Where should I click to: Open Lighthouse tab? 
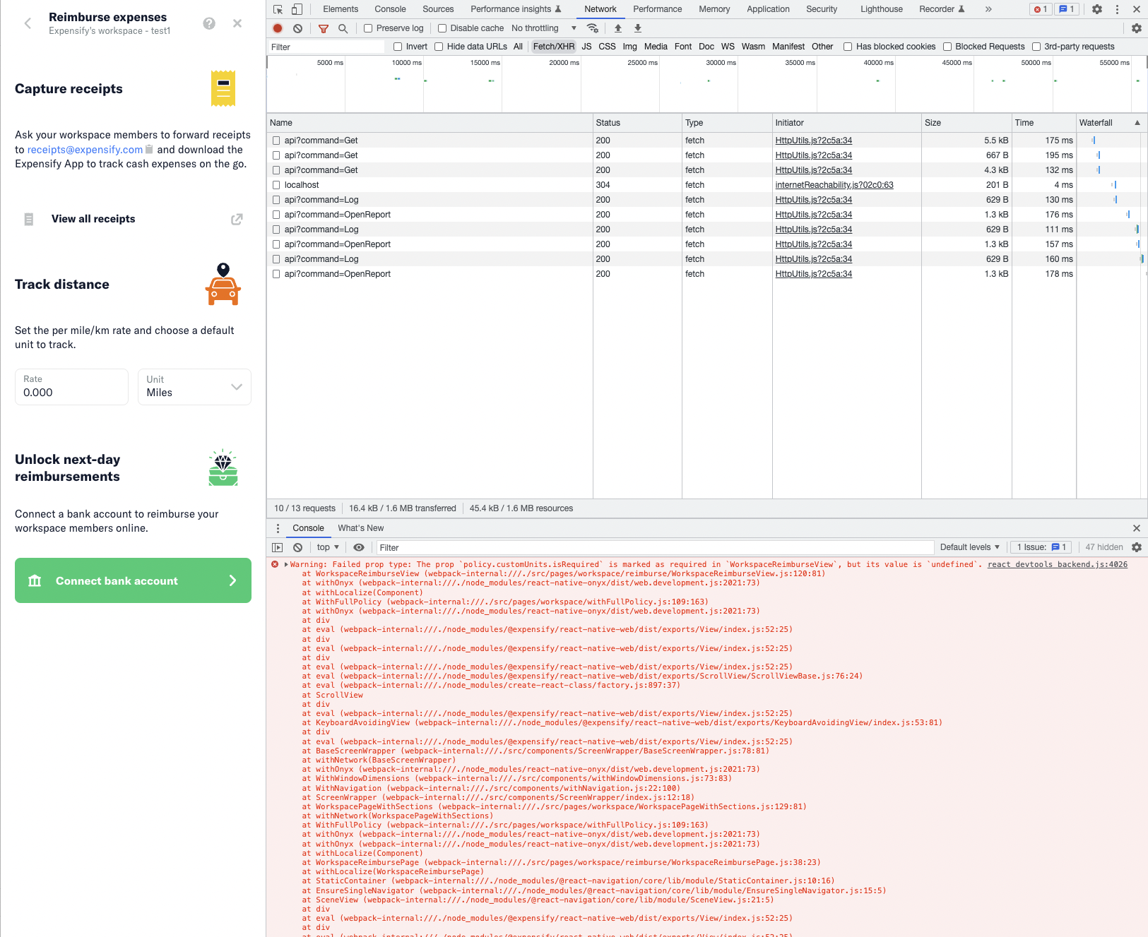coord(881,9)
